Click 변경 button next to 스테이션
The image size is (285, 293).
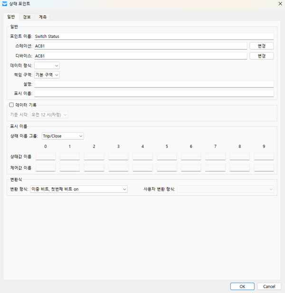click(262, 46)
